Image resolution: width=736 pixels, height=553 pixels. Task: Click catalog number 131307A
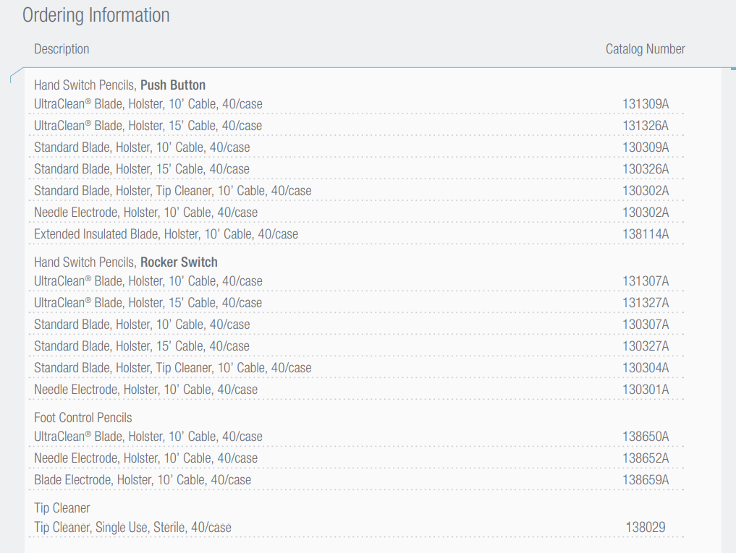[x=646, y=281]
